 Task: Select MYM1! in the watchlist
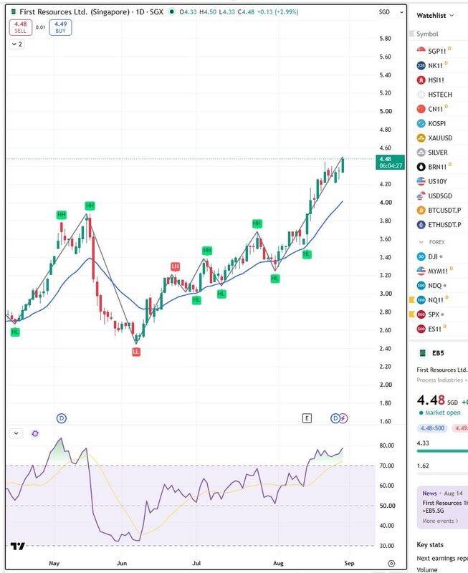click(x=439, y=271)
